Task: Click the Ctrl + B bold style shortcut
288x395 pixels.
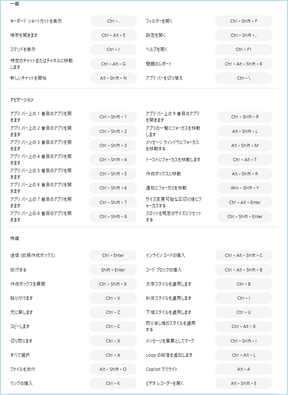Action: [244, 284]
